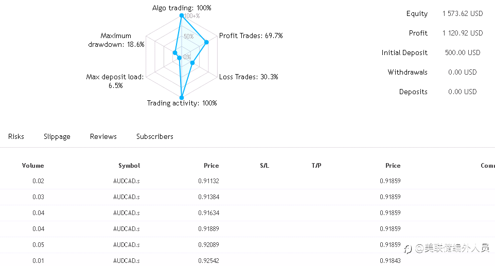Click the Loss Trades radar chart point
The image size is (495, 266).
[x=192, y=63]
